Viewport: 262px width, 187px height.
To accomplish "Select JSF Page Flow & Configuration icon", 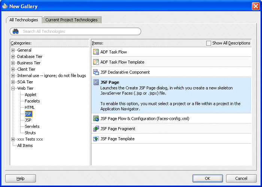I will [x=96, y=119].
